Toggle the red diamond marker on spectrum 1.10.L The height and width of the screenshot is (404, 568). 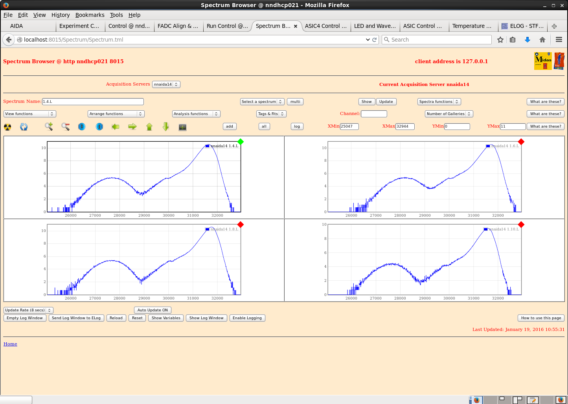521,225
